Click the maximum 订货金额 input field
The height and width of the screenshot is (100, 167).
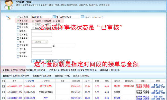(x=65, y=46)
